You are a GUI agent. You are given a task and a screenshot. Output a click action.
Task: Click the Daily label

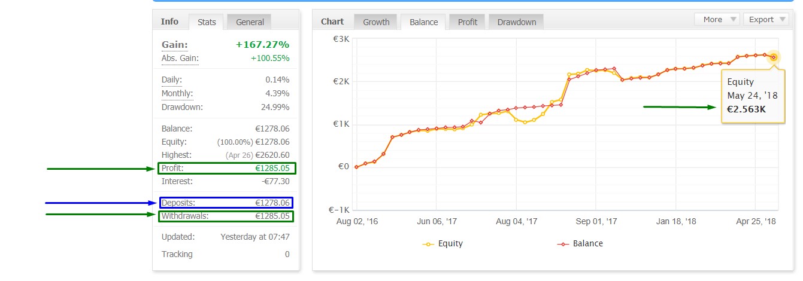click(x=172, y=80)
